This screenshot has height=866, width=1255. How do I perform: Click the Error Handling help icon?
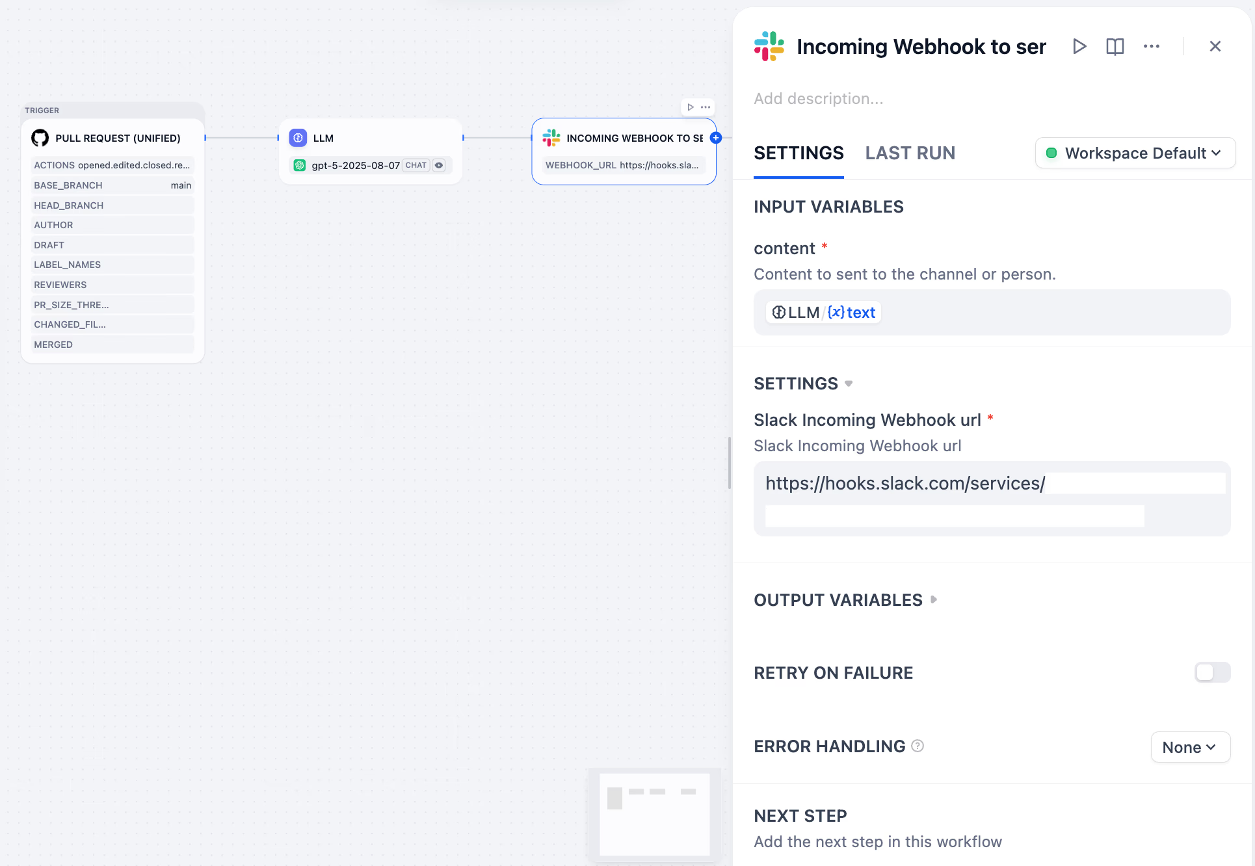tap(918, 746)
